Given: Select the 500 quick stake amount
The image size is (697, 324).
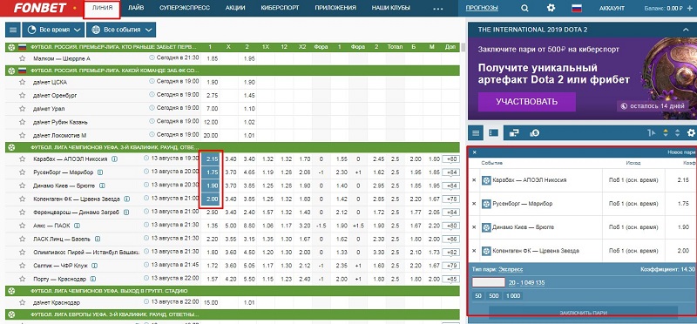Looking at the screenshot, I should click(494, 296).
